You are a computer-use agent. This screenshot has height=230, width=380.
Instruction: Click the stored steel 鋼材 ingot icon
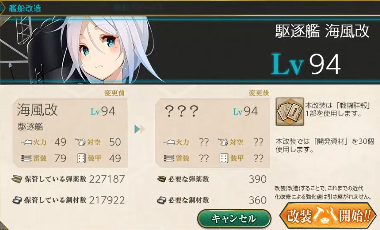tap(17, 200)
